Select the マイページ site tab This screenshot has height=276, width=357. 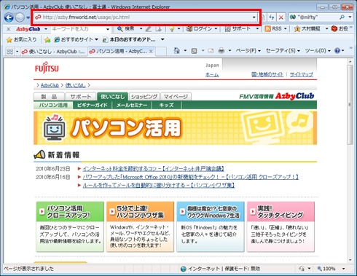[176, 96]
